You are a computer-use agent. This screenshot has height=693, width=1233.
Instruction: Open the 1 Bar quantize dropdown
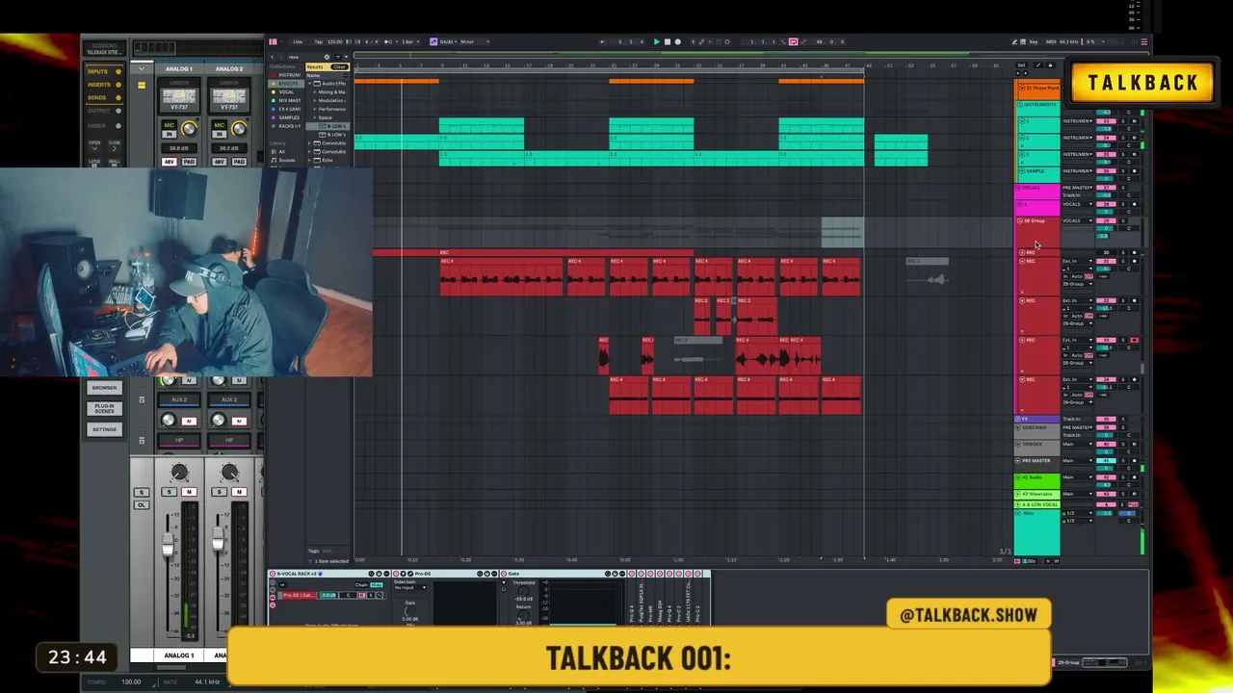click(x=410, y=41)
